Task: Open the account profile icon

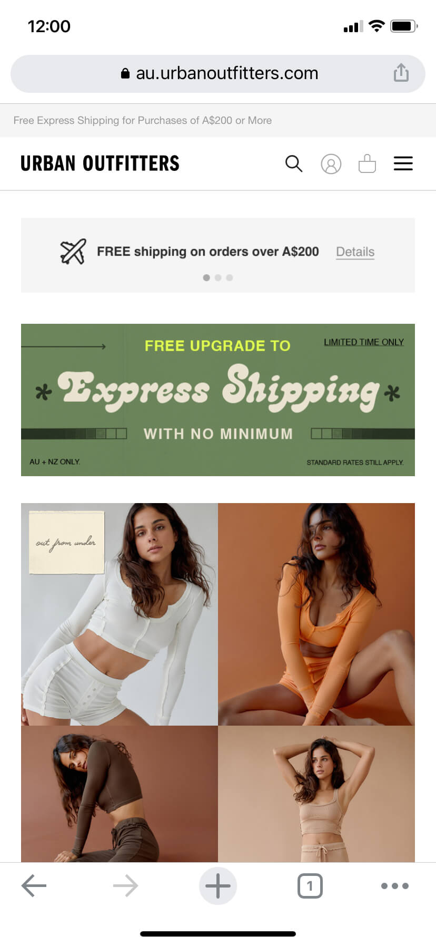Action: pyautogui.click(x=331, y=164)
